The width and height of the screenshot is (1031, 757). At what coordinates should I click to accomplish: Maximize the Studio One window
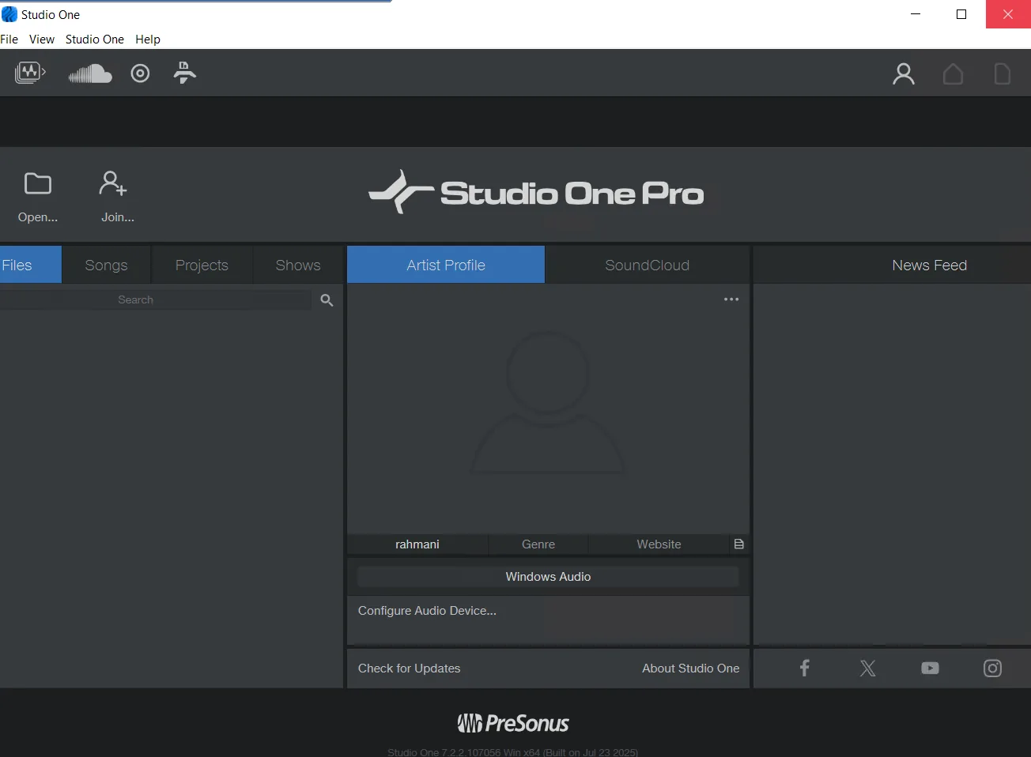pyautogui.click(x=961, y=14)
